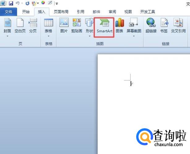Click the pen icon in quick access toolbar
Screen dimensions: 190x154
[50, 3]
